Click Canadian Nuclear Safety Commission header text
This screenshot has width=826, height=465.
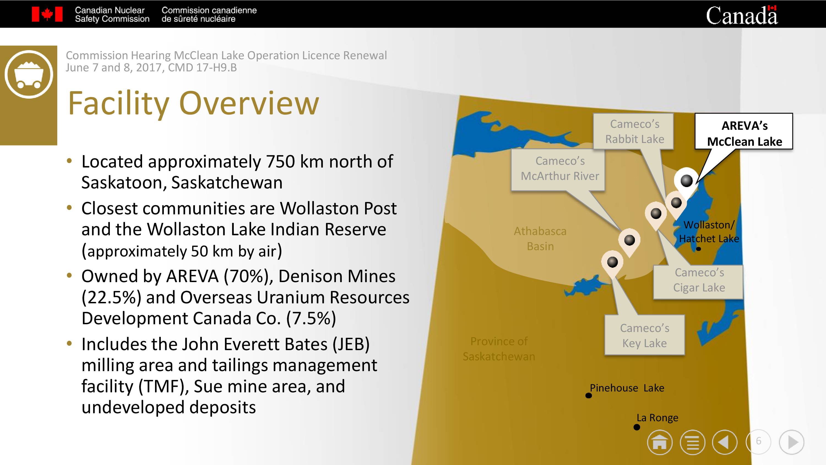(112, 15)
